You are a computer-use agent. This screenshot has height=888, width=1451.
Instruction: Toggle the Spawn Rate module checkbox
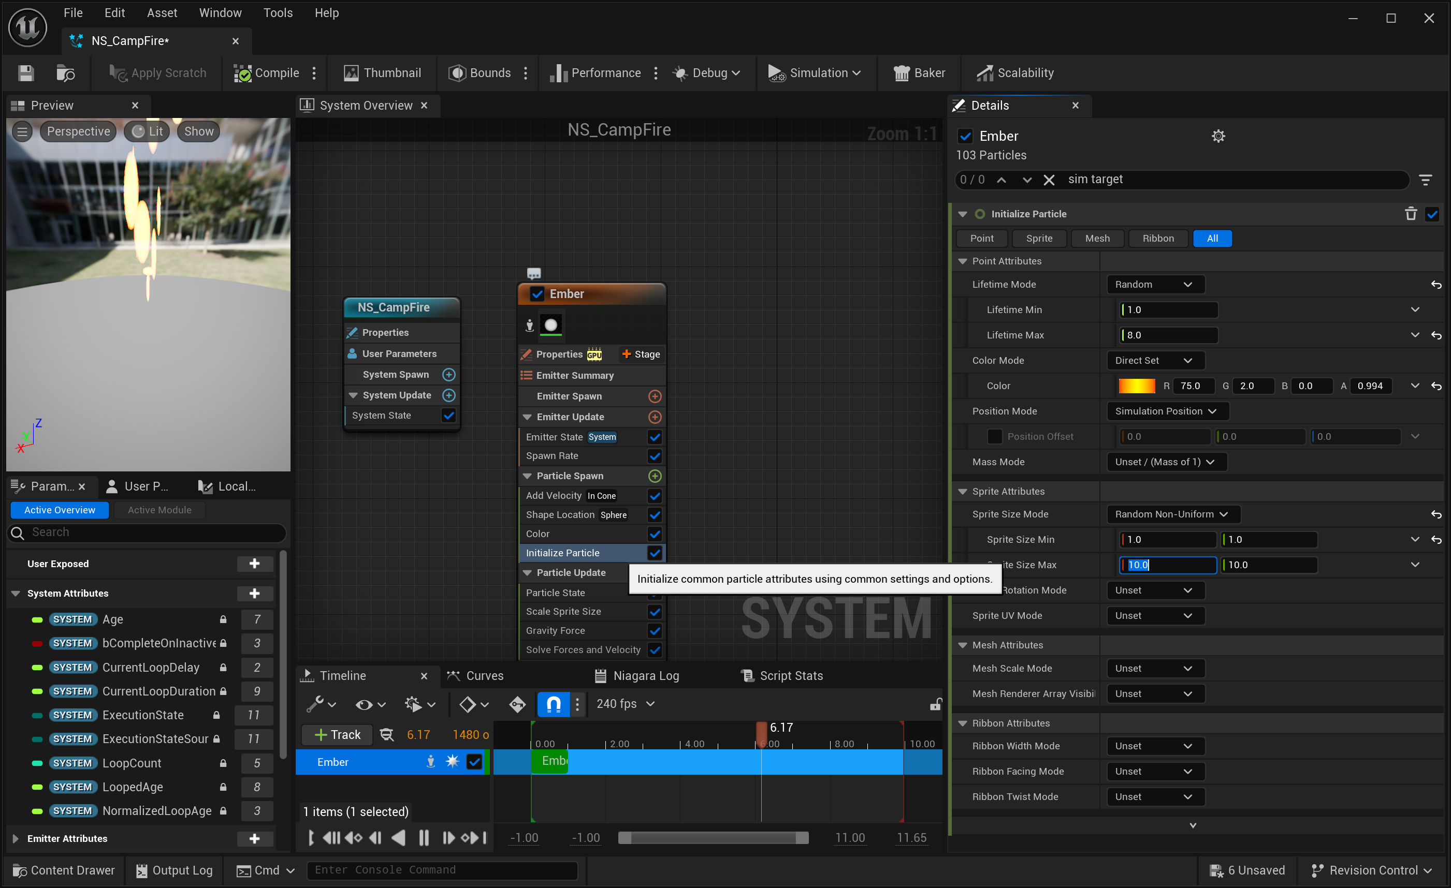pyautogui.click(x=654, y=455)
